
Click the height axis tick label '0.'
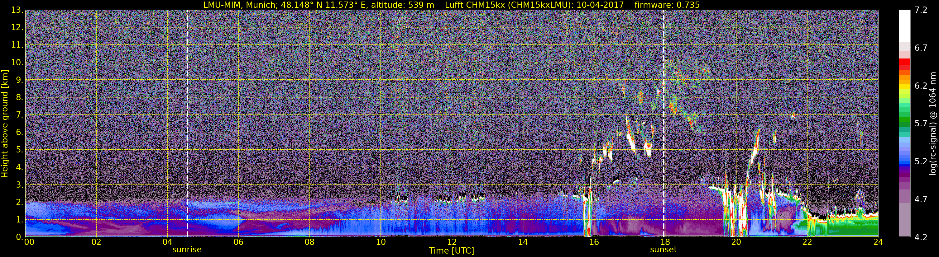pyautogui.click(x=20, y=237)
